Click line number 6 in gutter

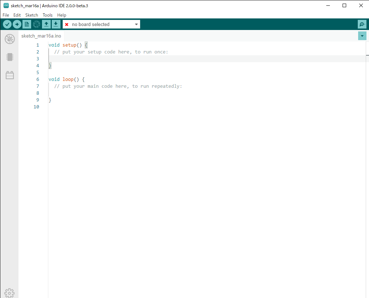tap(38, 79)
